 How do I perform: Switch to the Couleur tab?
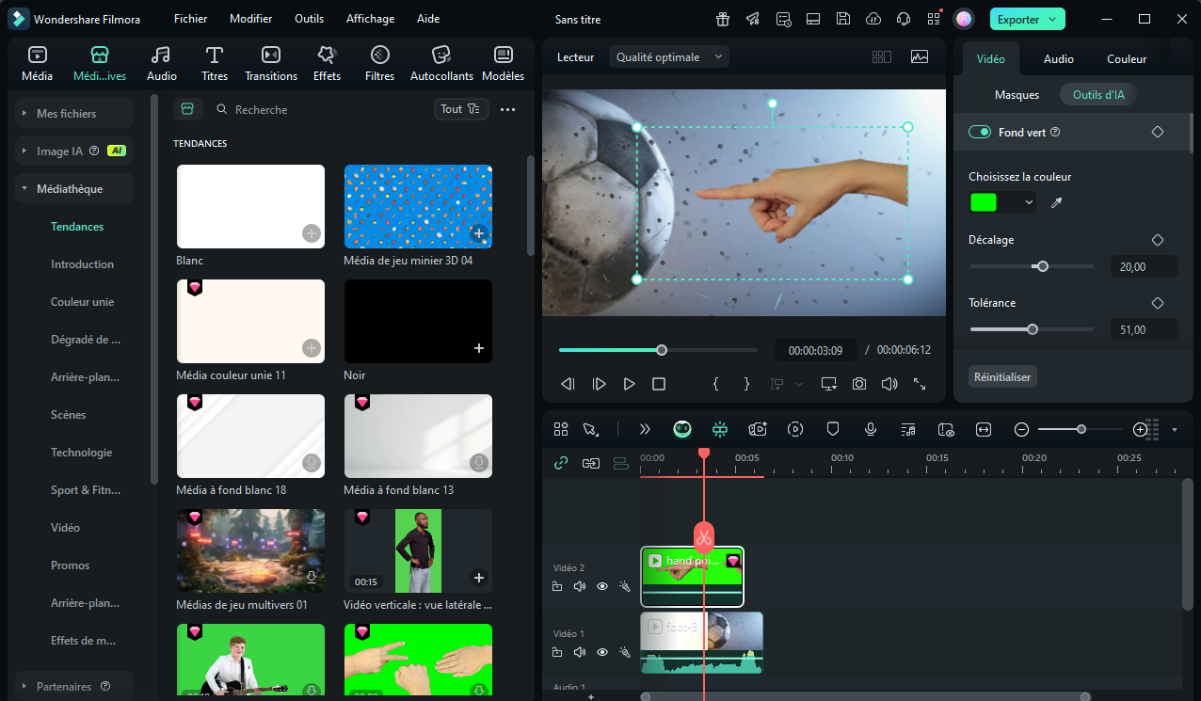[x=1127, y=58]
